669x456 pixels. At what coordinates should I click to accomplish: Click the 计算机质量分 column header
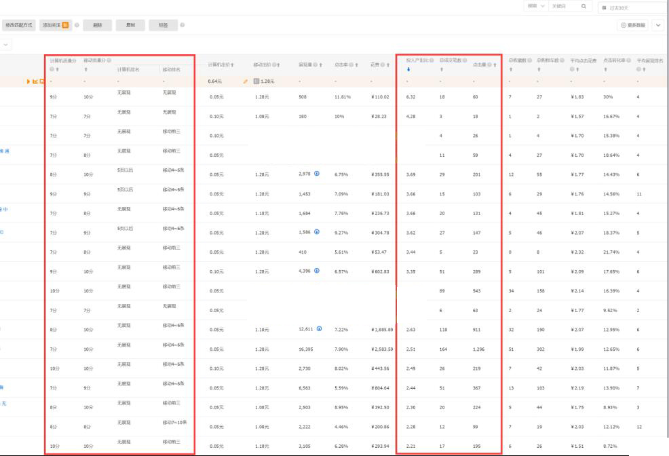pyautogui.click(x=62, y=60)
